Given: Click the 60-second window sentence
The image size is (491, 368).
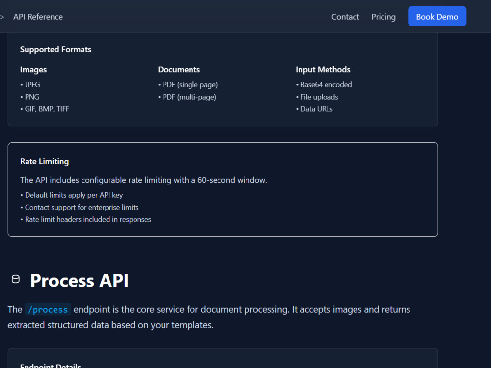Looking at the screenshot, I should tap(143, 180).
